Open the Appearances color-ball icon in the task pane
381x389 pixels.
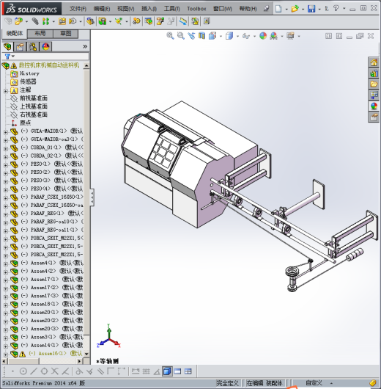pos(374,106)
